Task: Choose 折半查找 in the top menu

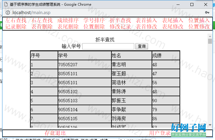Action: point(120,20)
